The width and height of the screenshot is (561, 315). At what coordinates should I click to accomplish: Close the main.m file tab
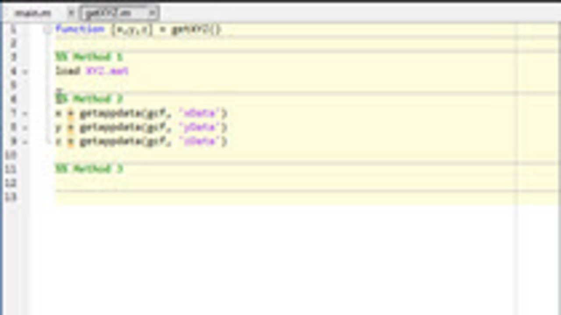(71, 13)
